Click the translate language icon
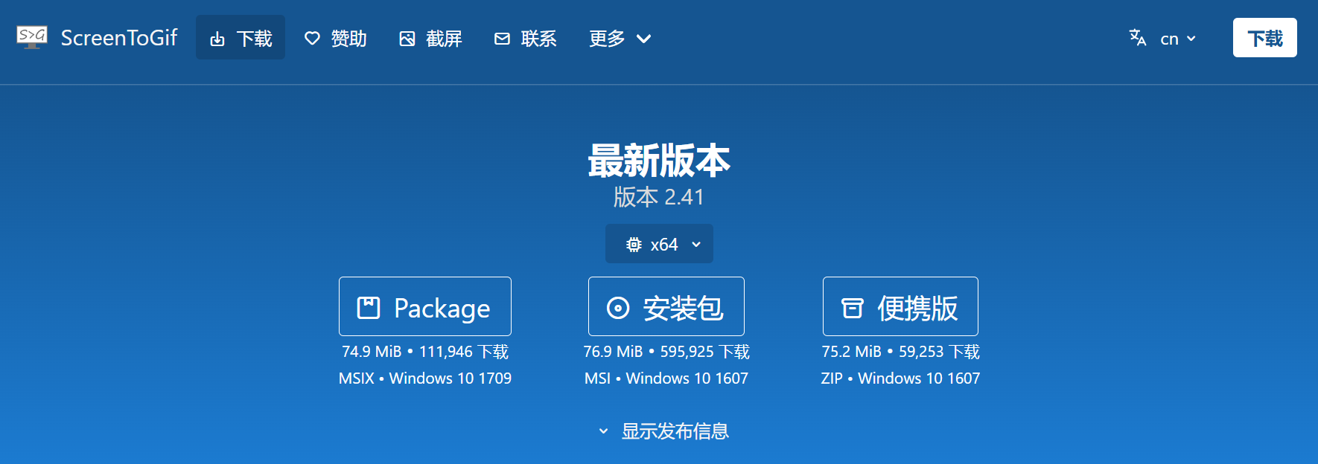 coord(1137,38)
